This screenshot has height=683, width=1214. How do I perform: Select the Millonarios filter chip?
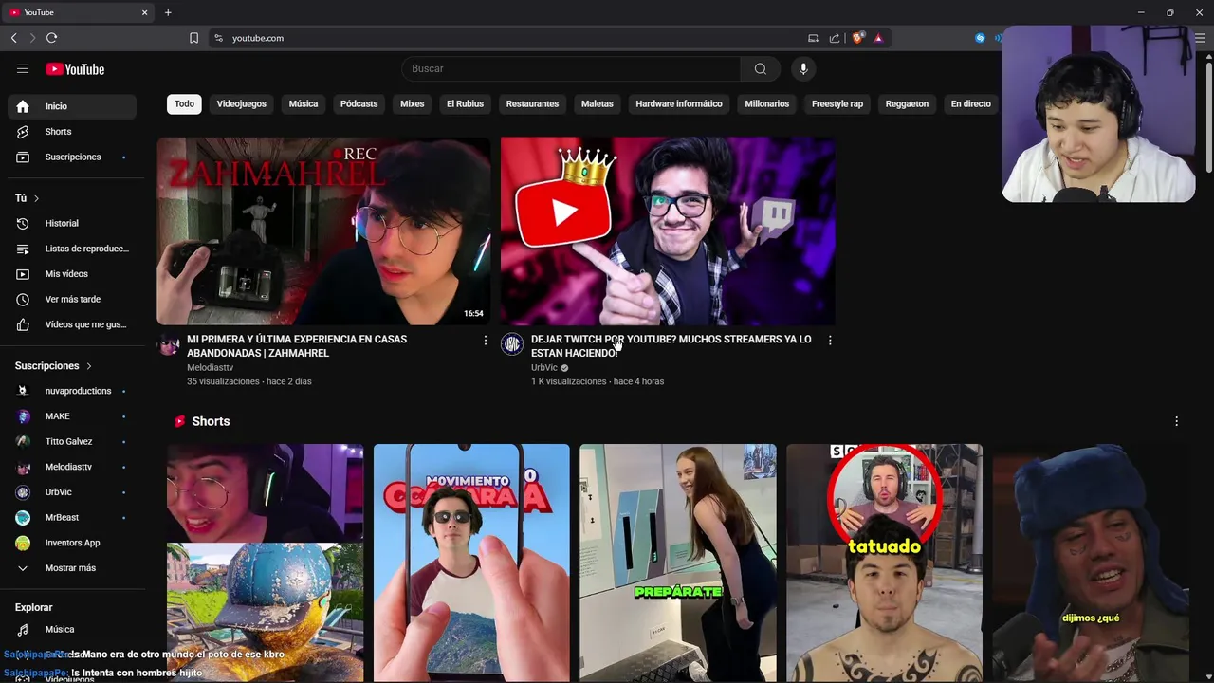click(x=766, y=103)
